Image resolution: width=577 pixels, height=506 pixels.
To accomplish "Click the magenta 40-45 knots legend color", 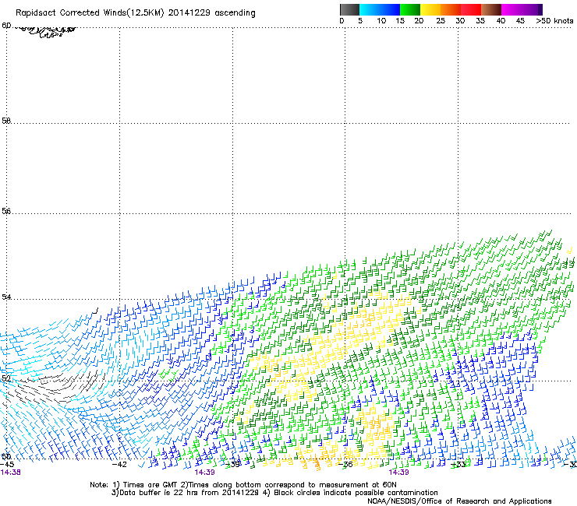I will pyautogui.click(x=512, y=9).
